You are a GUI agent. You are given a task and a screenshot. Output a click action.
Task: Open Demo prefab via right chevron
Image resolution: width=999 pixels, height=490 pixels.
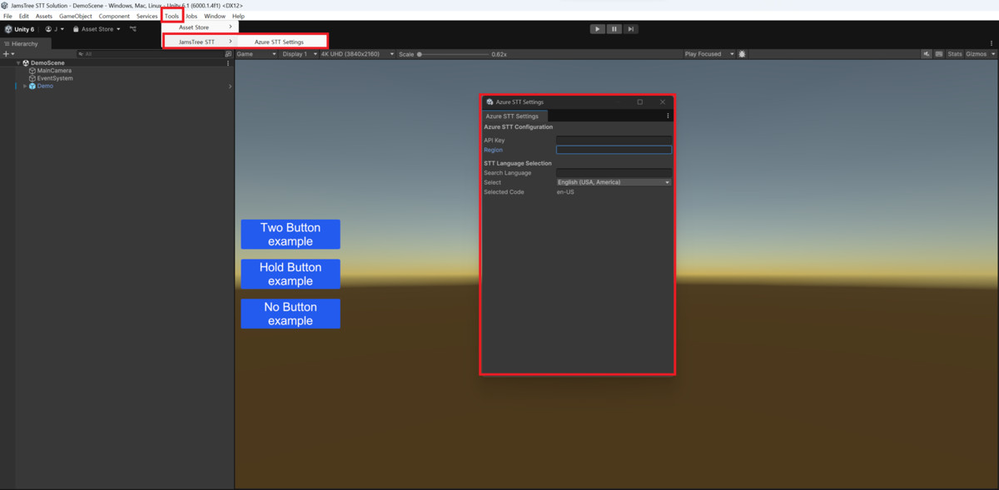tap(231, 87)
